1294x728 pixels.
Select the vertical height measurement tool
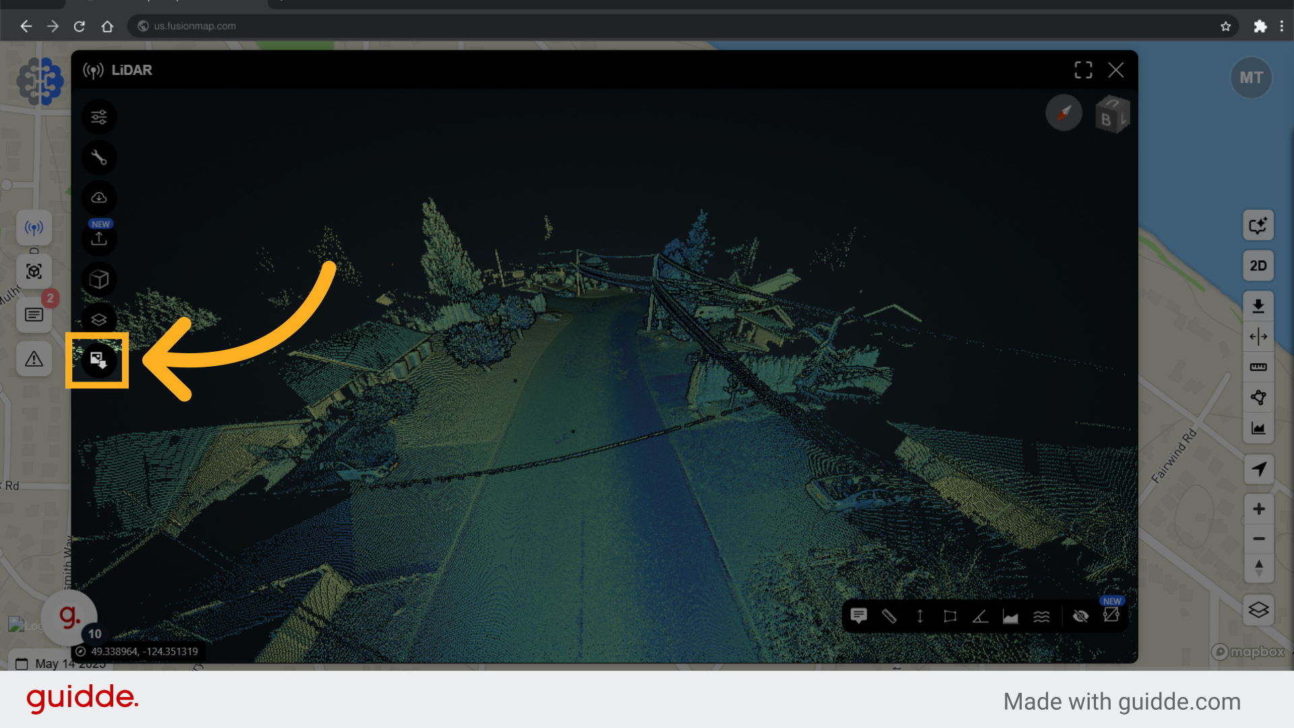919,616
